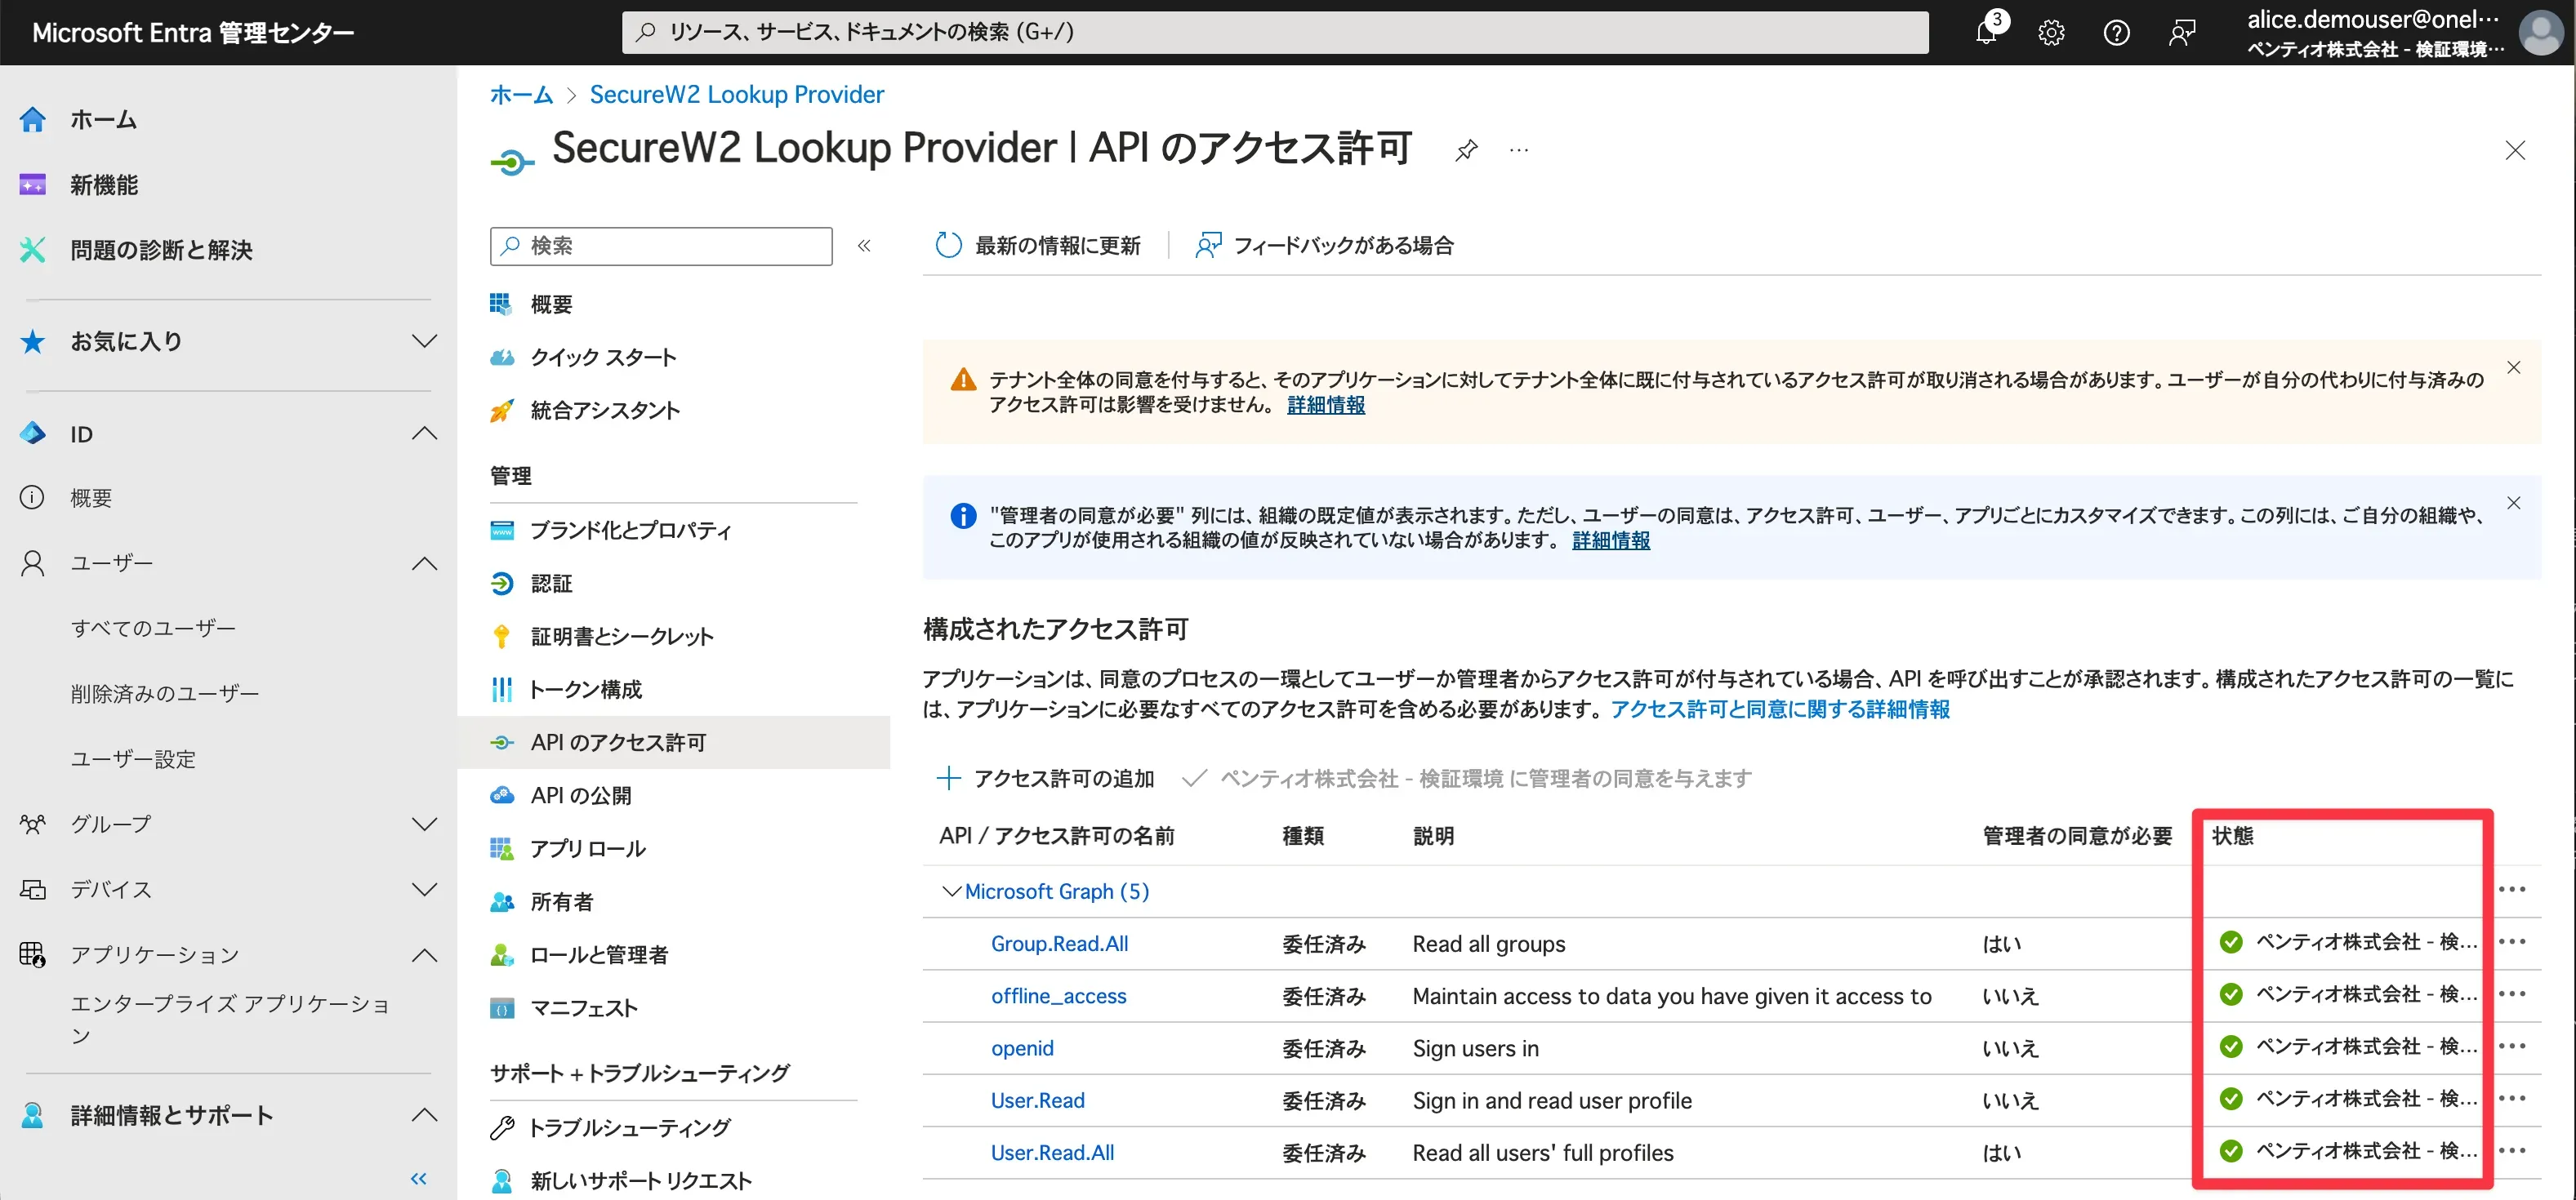This screenshot has height=1200, width=2576.
Task: Open the notifications bell icon
Action: pos(1986,32)
